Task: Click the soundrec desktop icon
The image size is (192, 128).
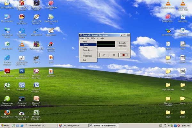Action: click(x=51, y=73)
